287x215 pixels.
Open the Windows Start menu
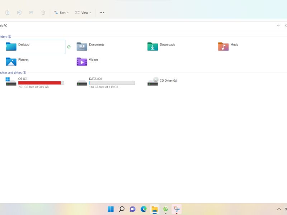coord(111,209)
